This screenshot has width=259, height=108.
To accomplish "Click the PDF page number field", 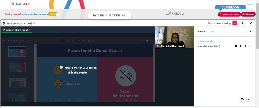I will [62, 41].
